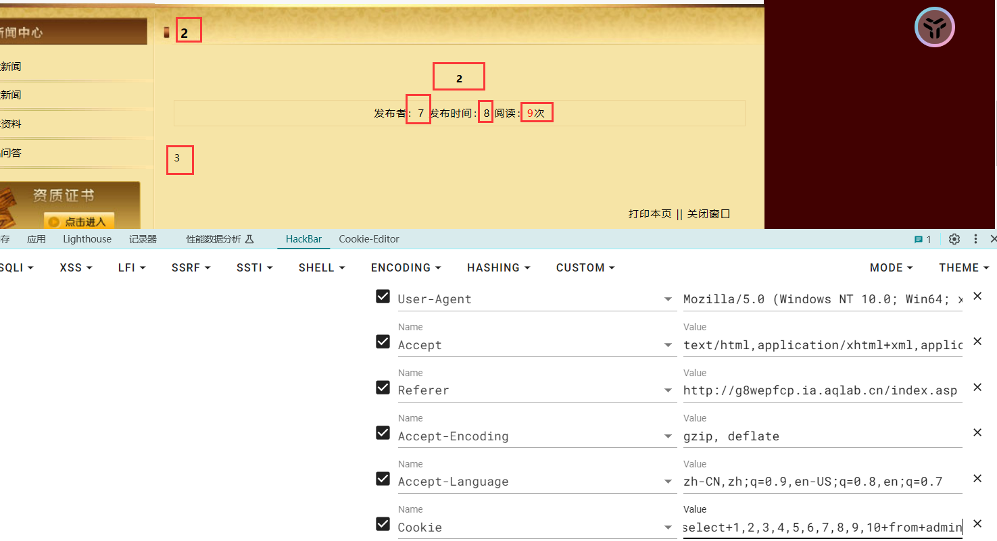Click the DevTools more options kebab icon
Screen dimensions: 997x541
click(x=975, y=239)
